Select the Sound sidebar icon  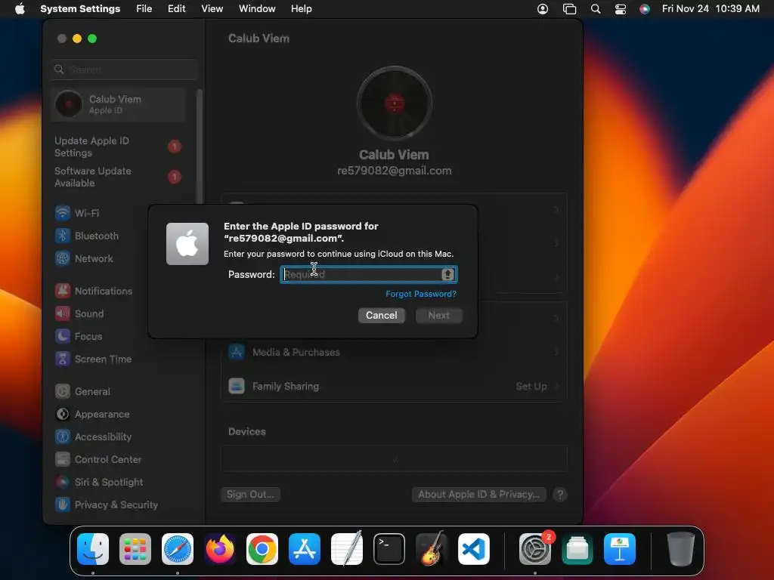click(63, 313)
